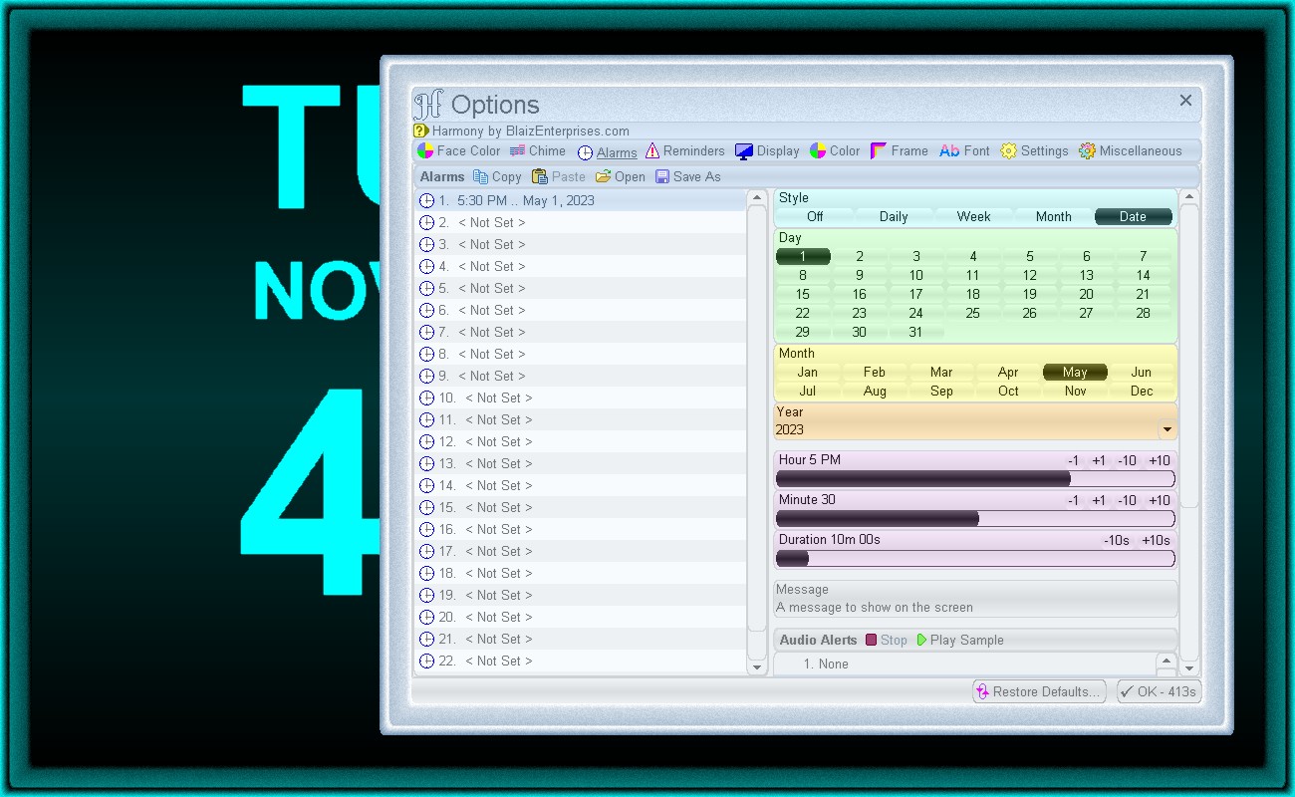Select audio alert 1. None
This screenshot has width=1295, height=797.
point(964,664)
